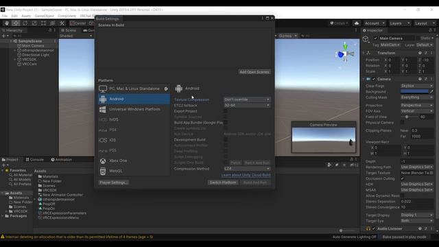Select Universal Windows Platform
This screenshot has height=247, width=439.
coord(134,109)
